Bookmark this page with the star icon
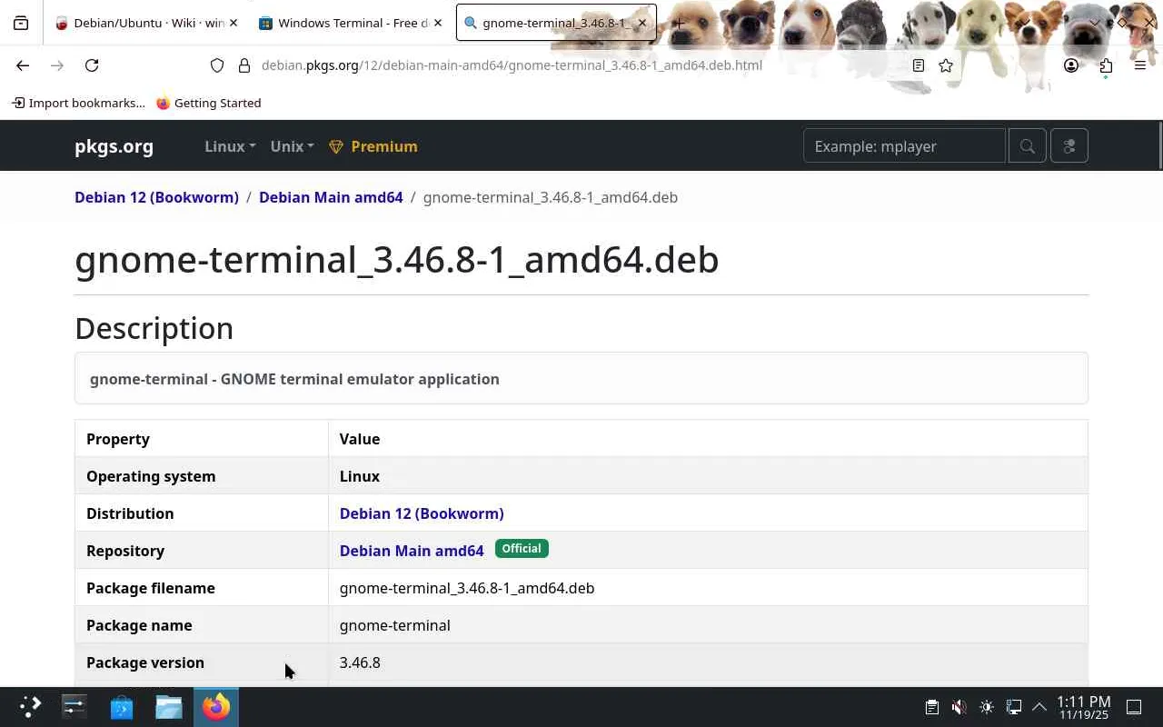 tap(946, 65)
